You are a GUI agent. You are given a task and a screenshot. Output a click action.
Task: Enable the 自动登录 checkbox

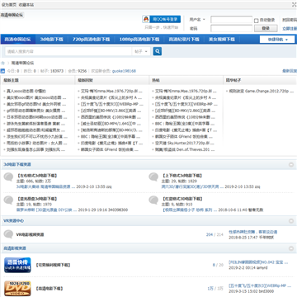256,21
